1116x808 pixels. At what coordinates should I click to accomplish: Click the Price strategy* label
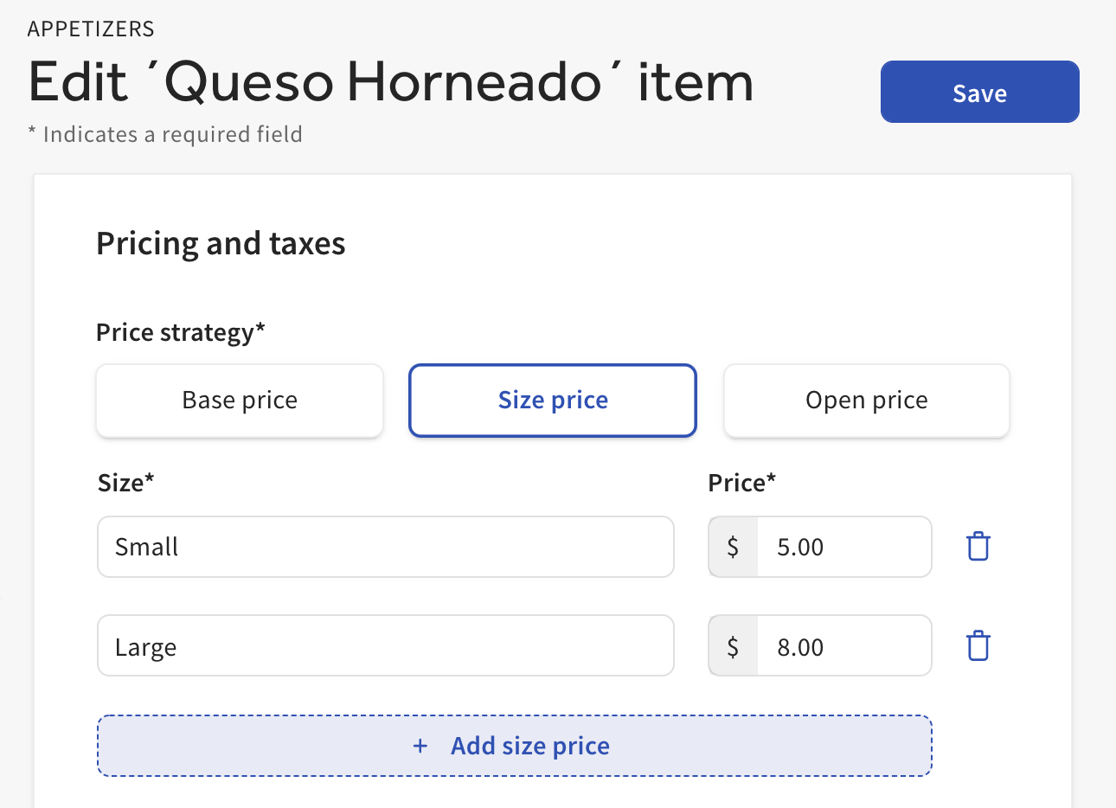(181, 332)
